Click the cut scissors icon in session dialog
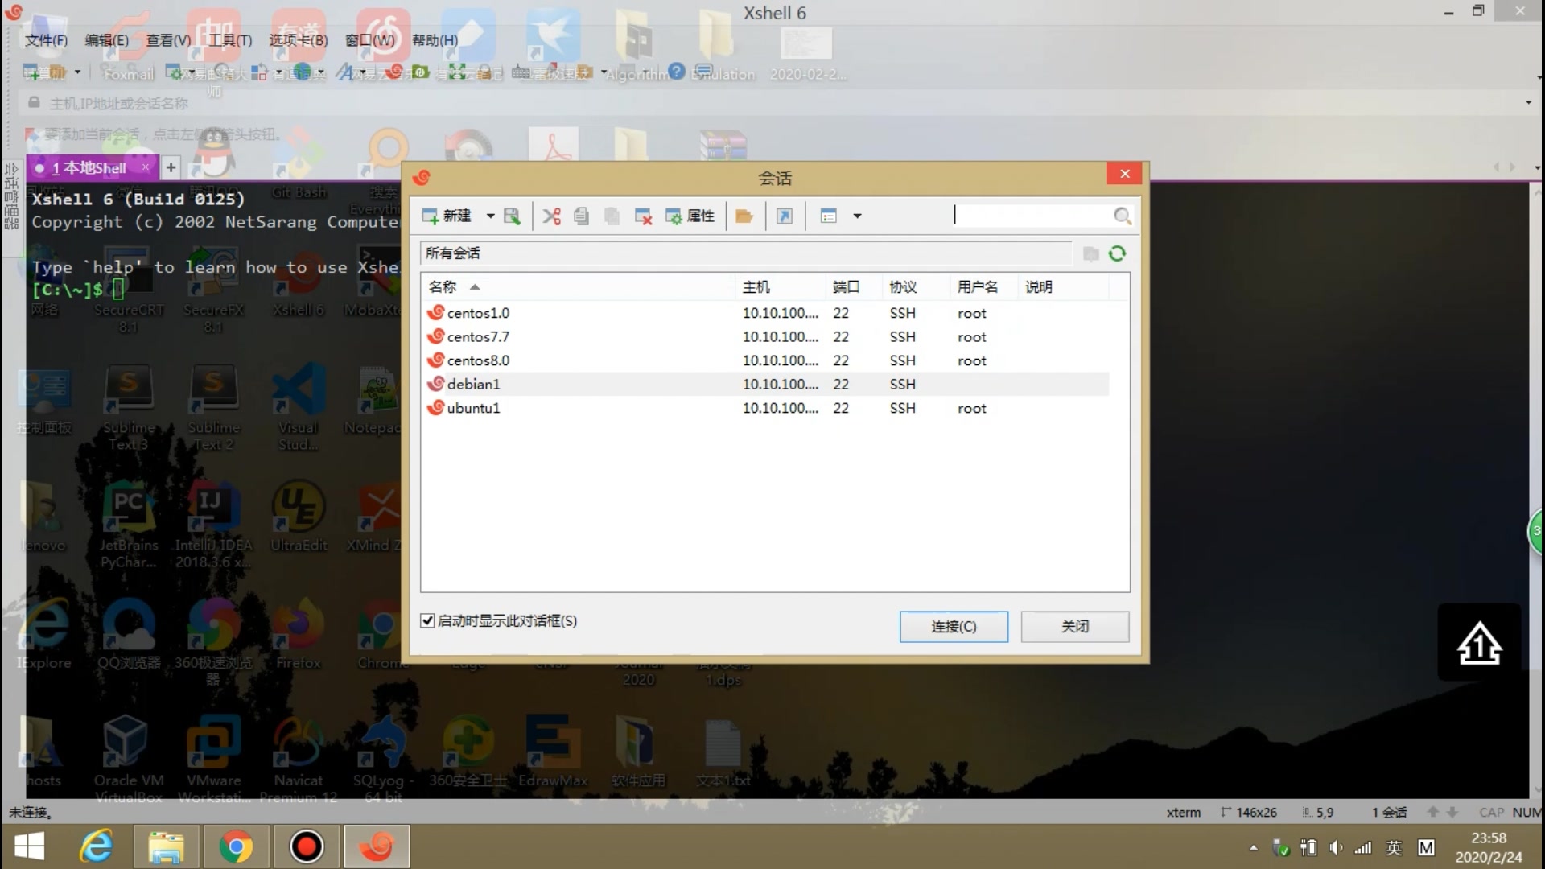Screen dimensions: 1545x869 coord(551,216)
